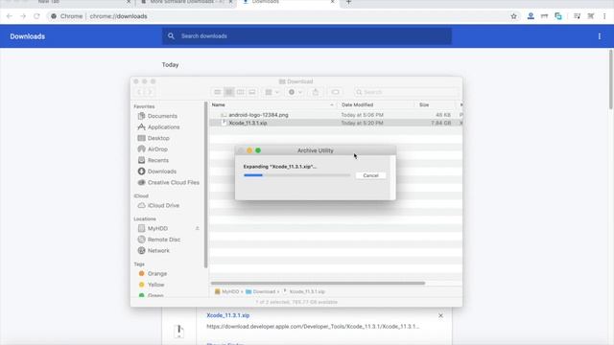Screen dimensions: 614x345
Task: Open a new Chrome tab
Action: coord(348,2)
